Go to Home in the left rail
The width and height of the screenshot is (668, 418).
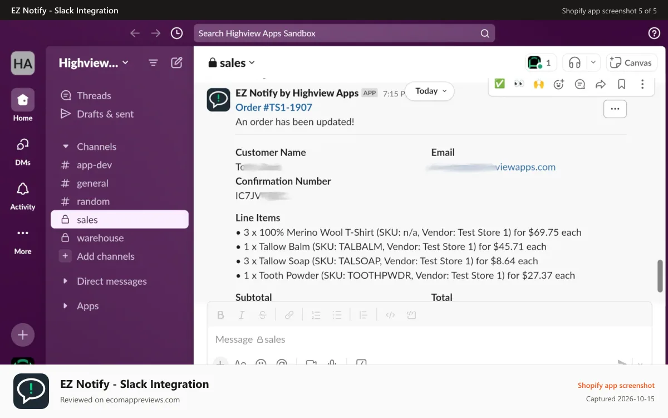point(23,105)
